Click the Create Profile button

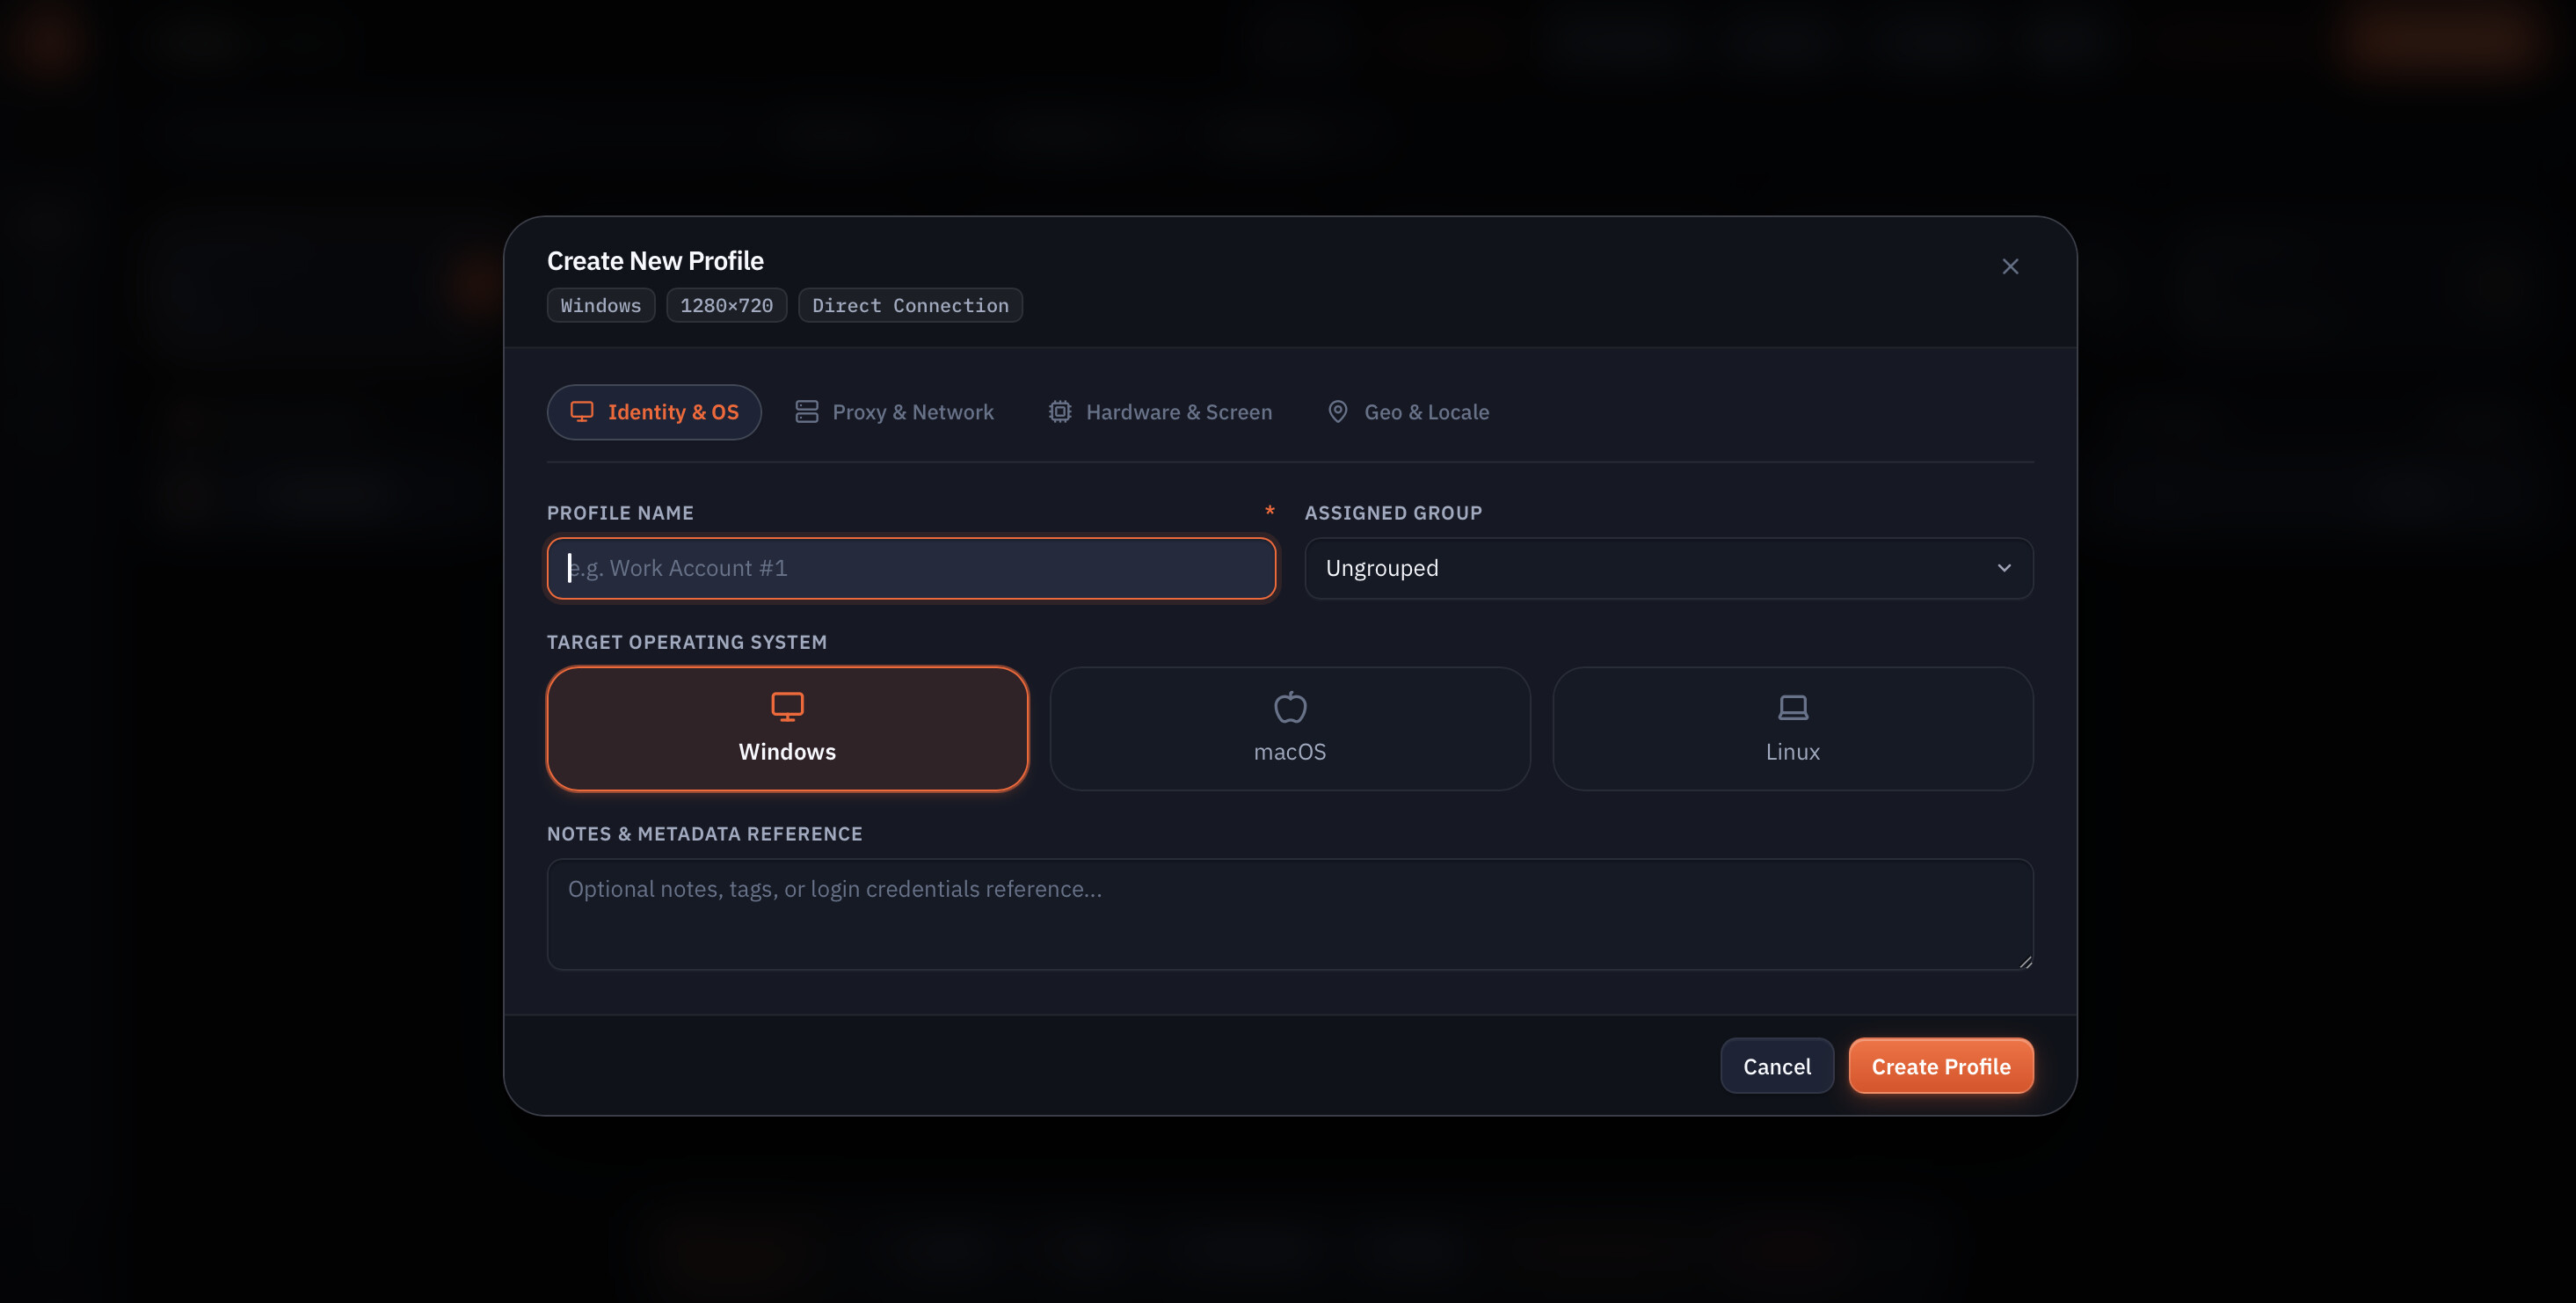tap(1941, 1066)
